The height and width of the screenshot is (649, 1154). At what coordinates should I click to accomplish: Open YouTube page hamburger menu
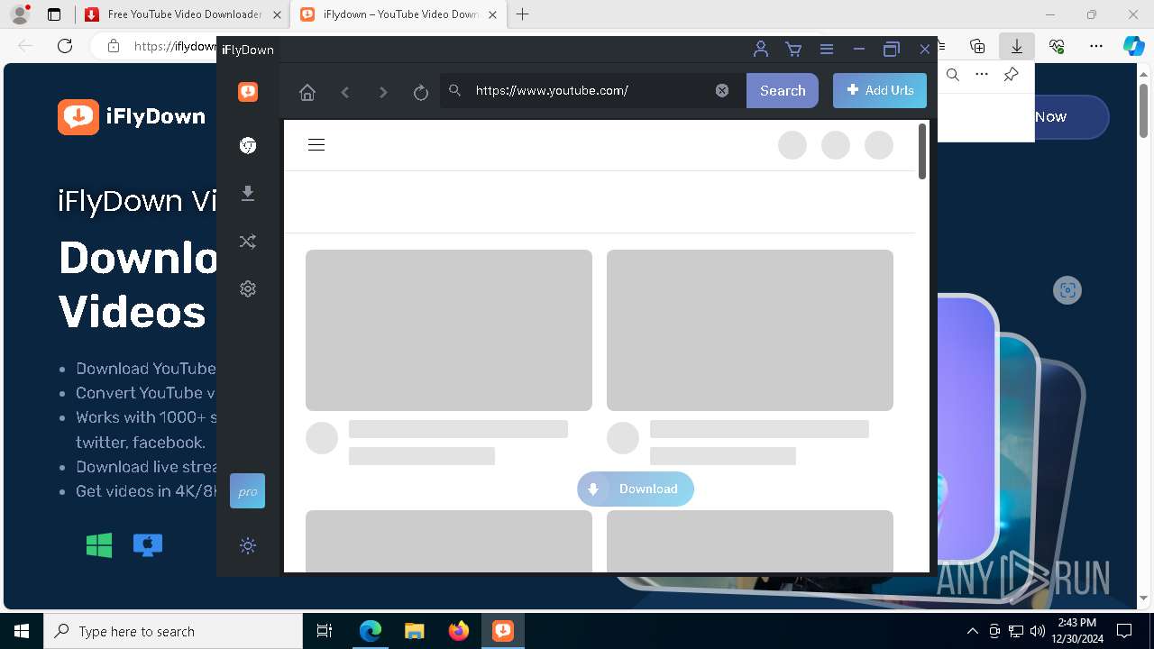pyautogui.click(x=316, y=145)
